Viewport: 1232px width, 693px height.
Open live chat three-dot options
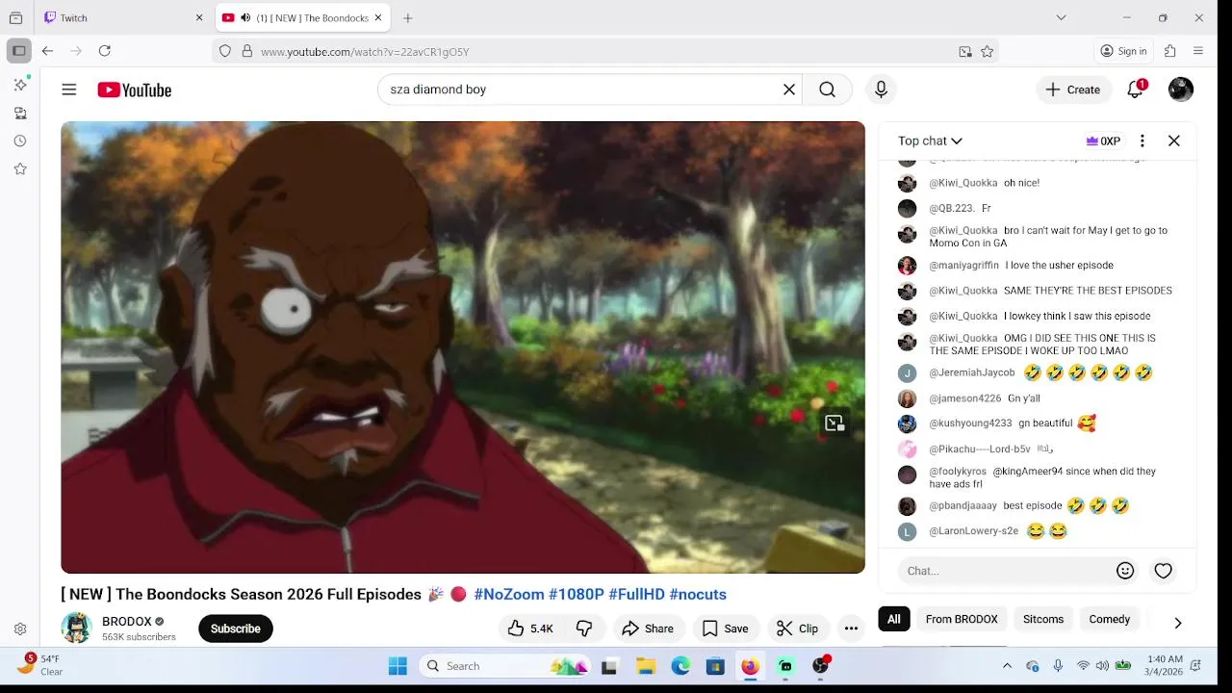coord(1142,141)
